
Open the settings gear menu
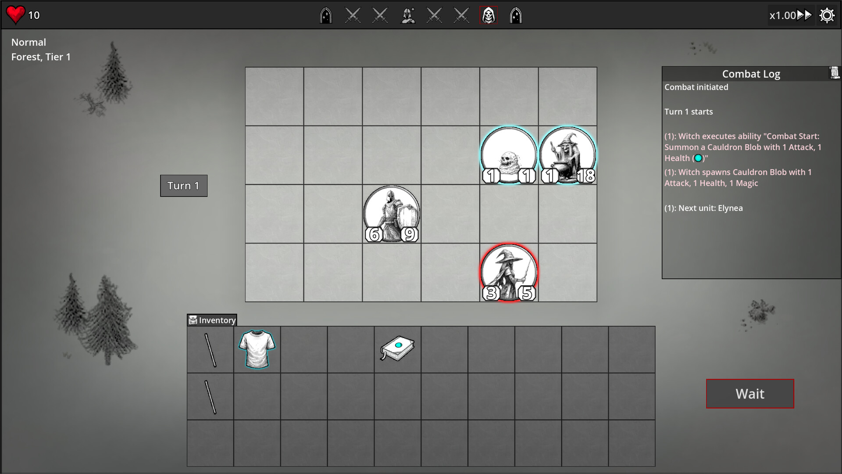pyautogui.click(x=827, y=15)
